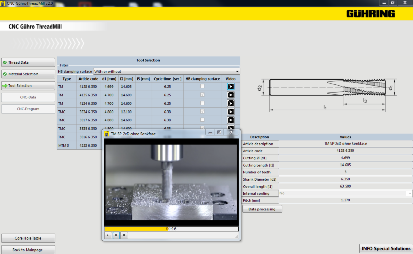Go to the Material Selection step
The image size is (413, 254).
(28, 74)
